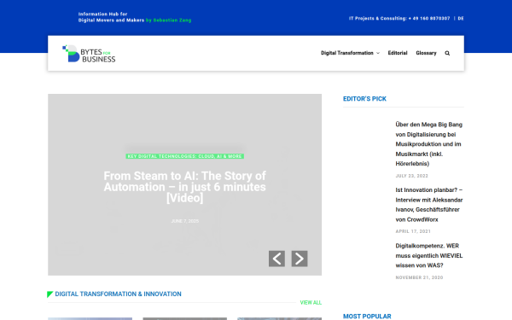Open the Key Digital Technologies category tag

185,156
